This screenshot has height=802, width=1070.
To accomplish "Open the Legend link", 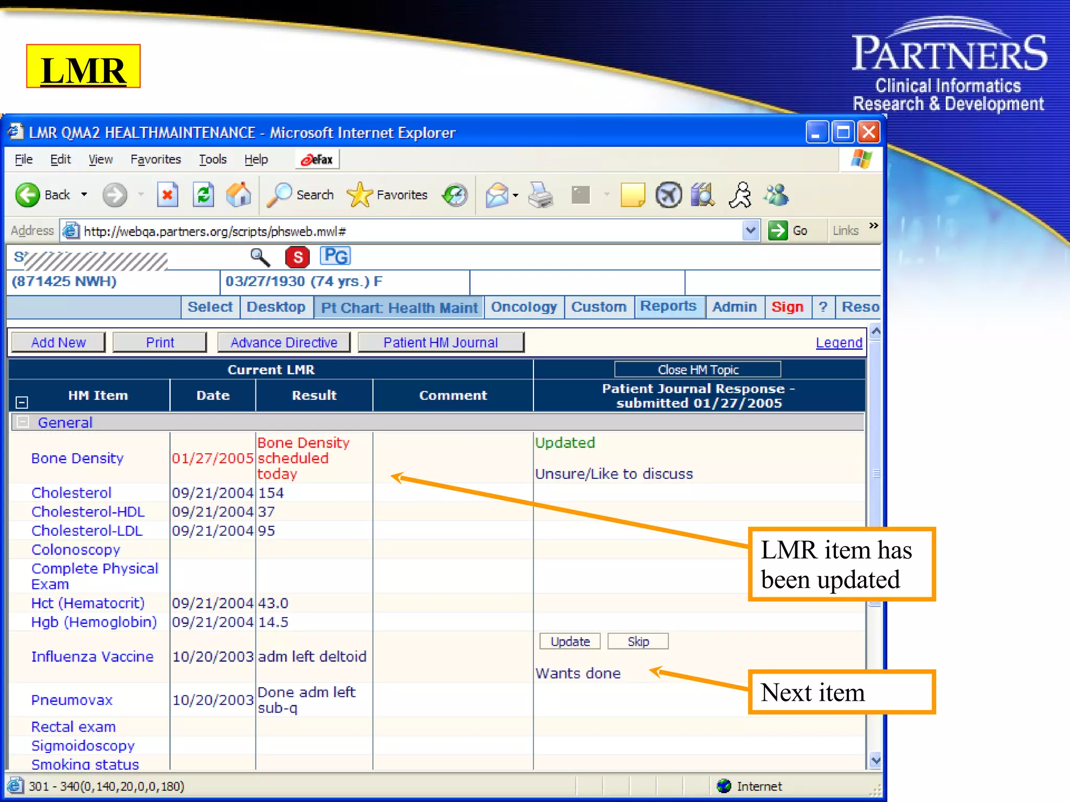I will [839, 343].
